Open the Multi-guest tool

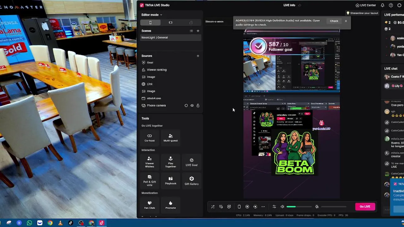[170, 137]
